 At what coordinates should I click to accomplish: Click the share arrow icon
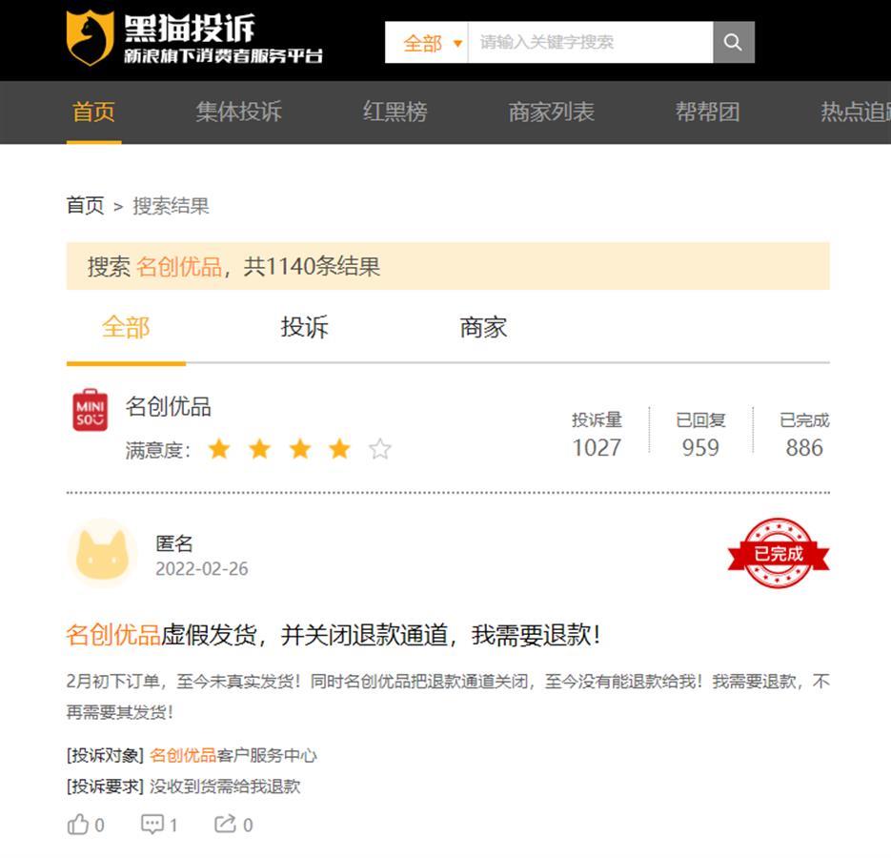coord(225,824)
